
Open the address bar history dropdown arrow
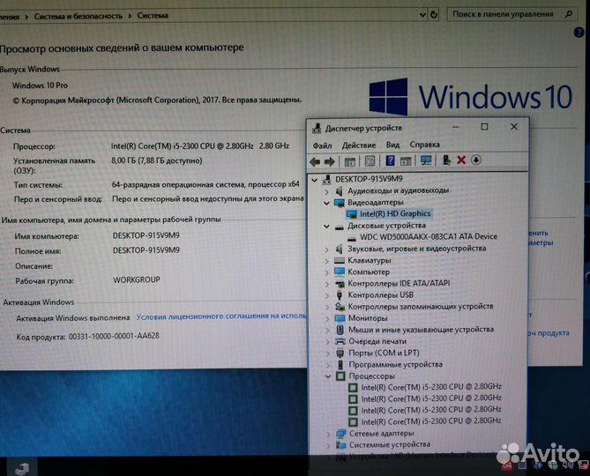click(x=422, y=15)
